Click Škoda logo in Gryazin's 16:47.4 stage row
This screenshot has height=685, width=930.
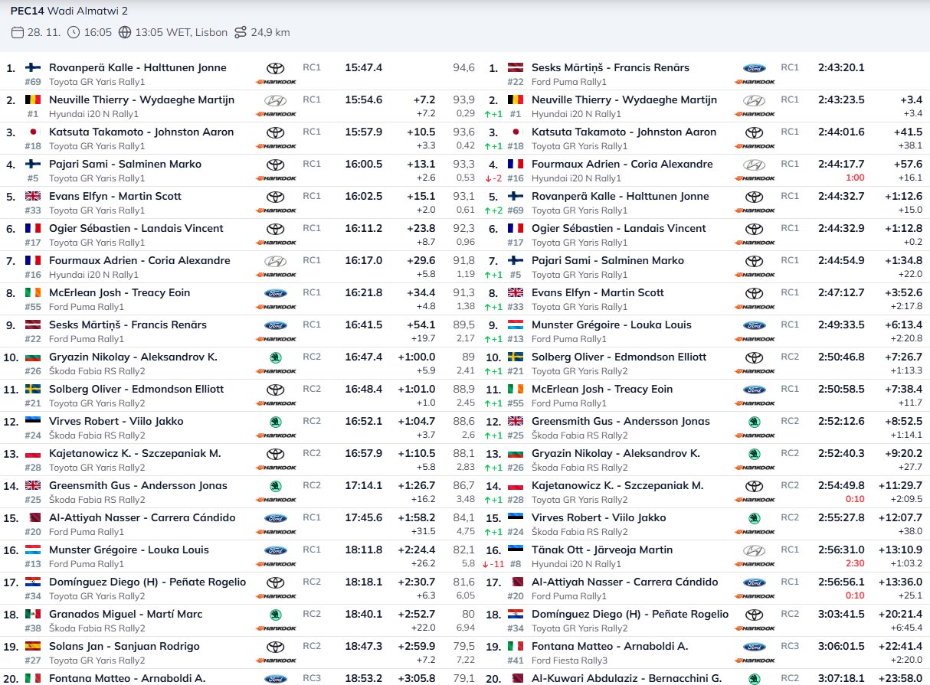pyautogui.click(x=275, y=357)
